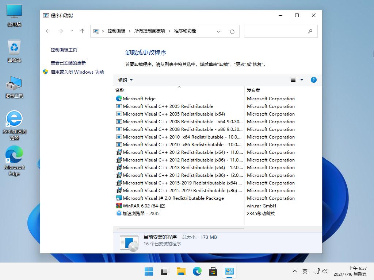Launch Microsoft Edge desktop shortcut
This screenshot has height=280, width=374.
pyautogui.click(x=14, y=161)
